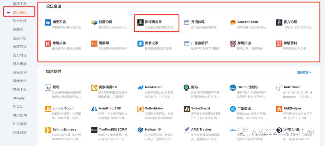
Task: Select 论坛资讯 sidebar label
Action: click(x=20, y=12)
